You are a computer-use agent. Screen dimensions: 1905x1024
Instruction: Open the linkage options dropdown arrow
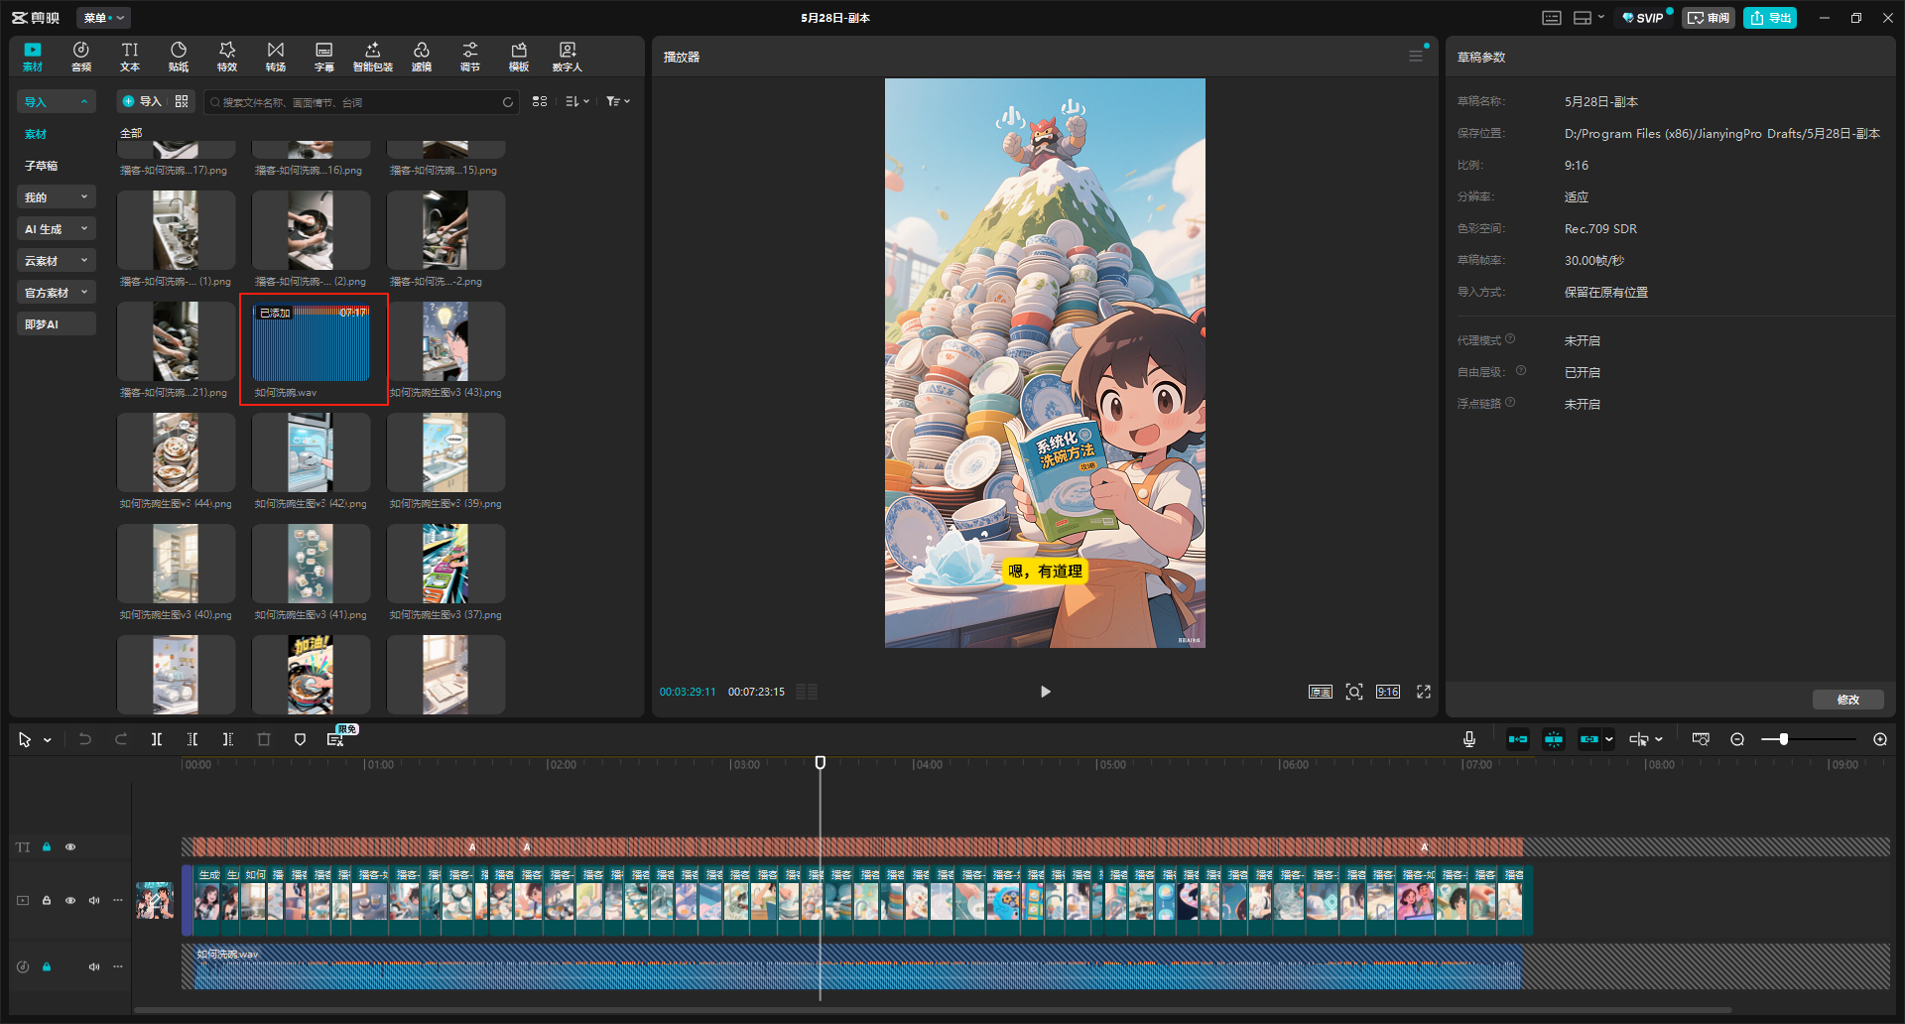[1609, 739]
